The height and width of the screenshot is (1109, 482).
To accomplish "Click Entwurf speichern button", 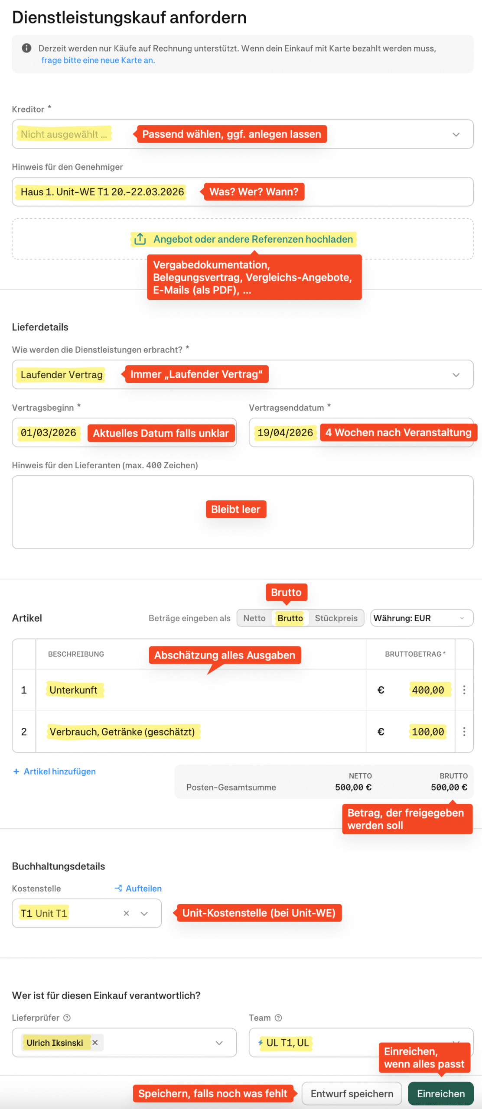I will pyautogui.click(x=352, y=1093).
